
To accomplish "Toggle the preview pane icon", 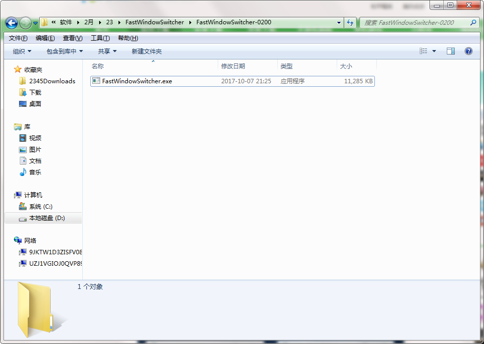I will (451, 51).
